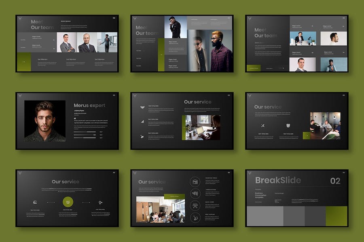Click the photo of person working on laptop
The height and width of the screenshot is (242, 364).
(203, 127)
